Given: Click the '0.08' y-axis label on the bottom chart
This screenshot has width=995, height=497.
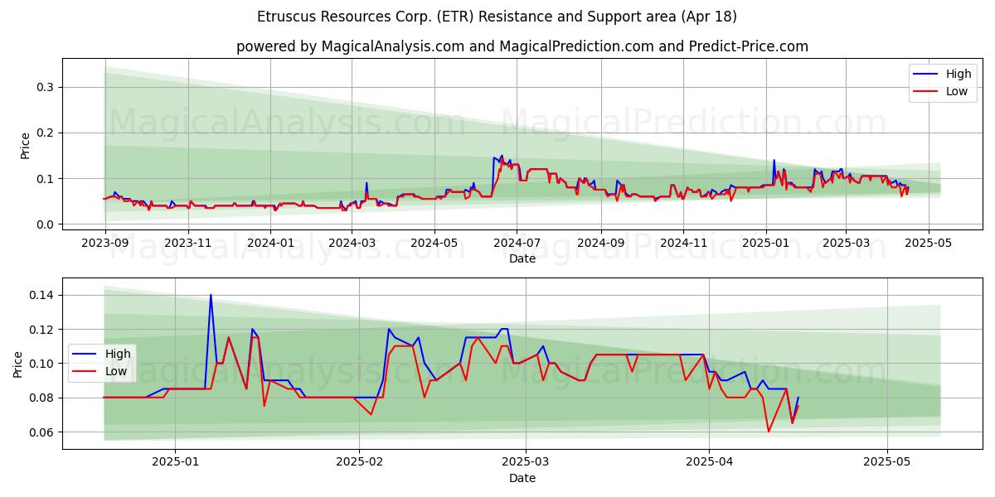Looking at the screenshot, I should point(43,398).
